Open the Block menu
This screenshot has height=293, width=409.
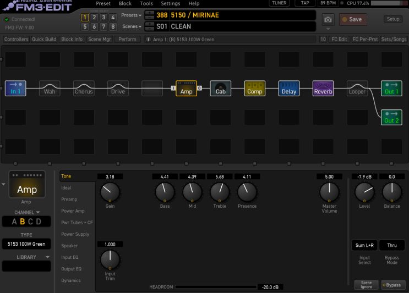(125, 4)
